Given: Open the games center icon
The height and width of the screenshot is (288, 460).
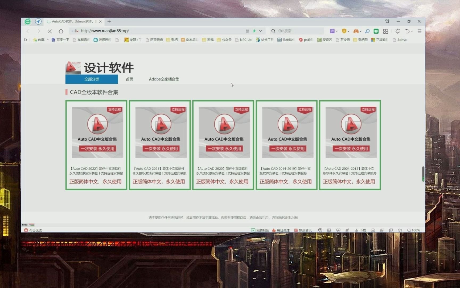Looking at the screenshot, I should (356, 31).
